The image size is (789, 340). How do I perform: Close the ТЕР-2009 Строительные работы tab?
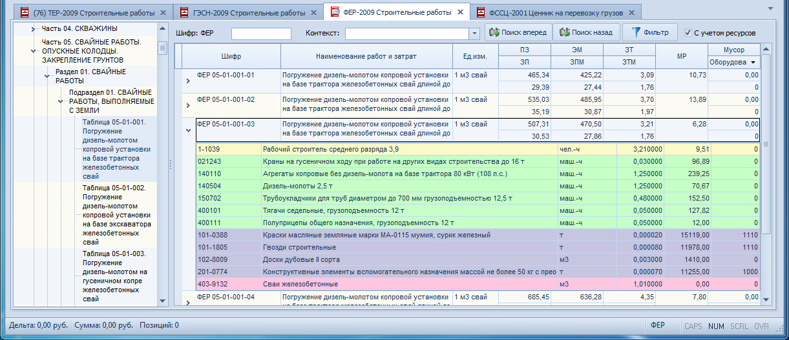pyautogui.click(x=163, y=12)
